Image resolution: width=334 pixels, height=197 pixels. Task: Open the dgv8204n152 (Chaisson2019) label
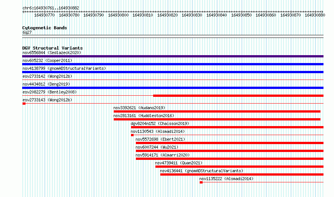click(160, 123)
